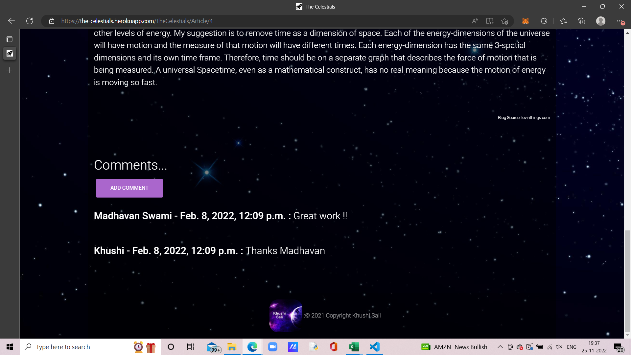
Task: Click the ADD COMMENT button
Action: pos(129,188)
